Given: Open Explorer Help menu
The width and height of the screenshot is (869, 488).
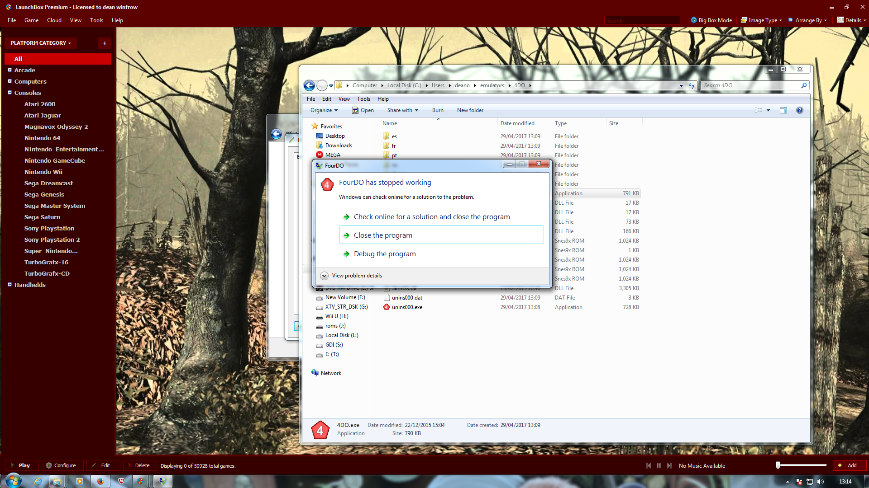Looking at the screenshot, I should [x=383, y=99].
